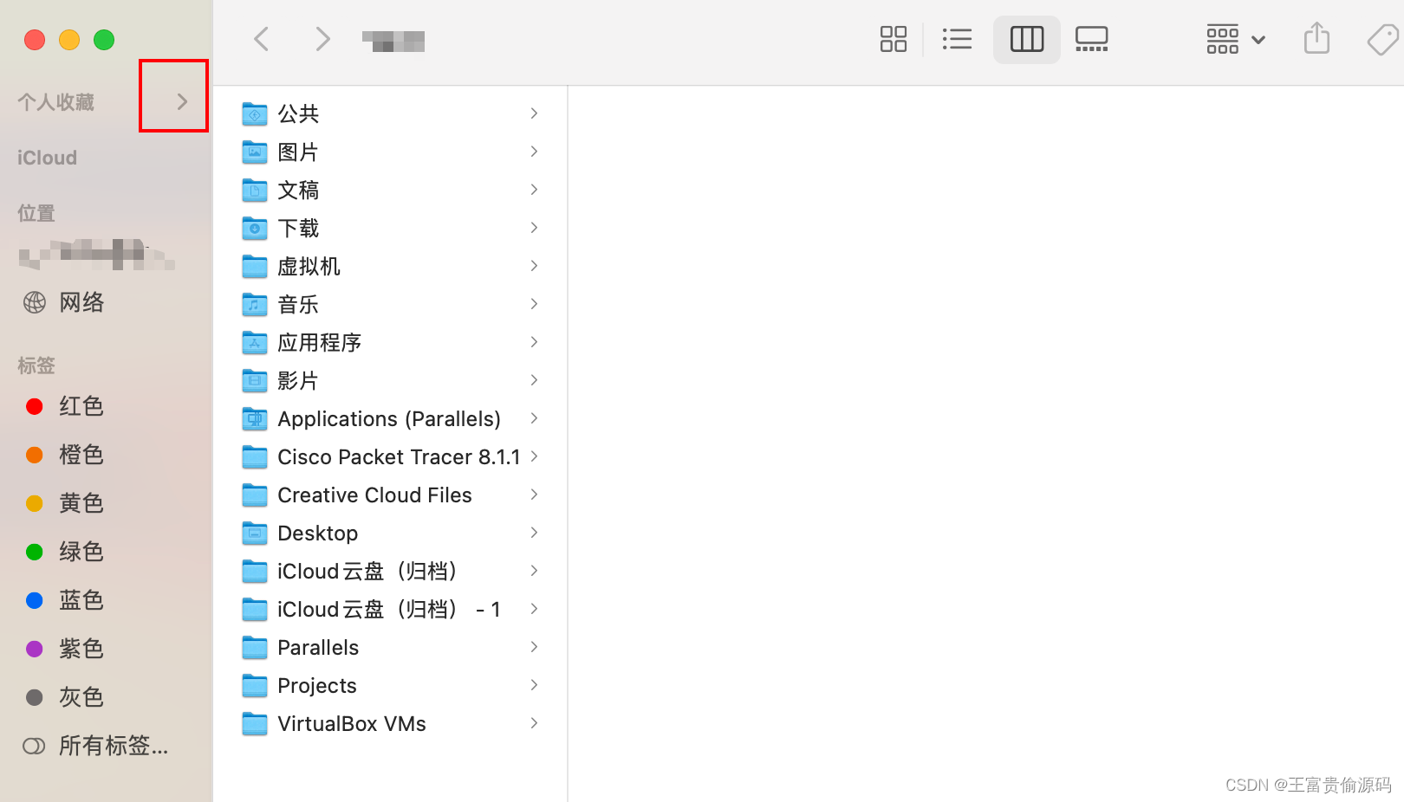Click the 音乐 folder icon
Image resolution: width=1404 pixels, height=802 pixels.
point(255,304)
